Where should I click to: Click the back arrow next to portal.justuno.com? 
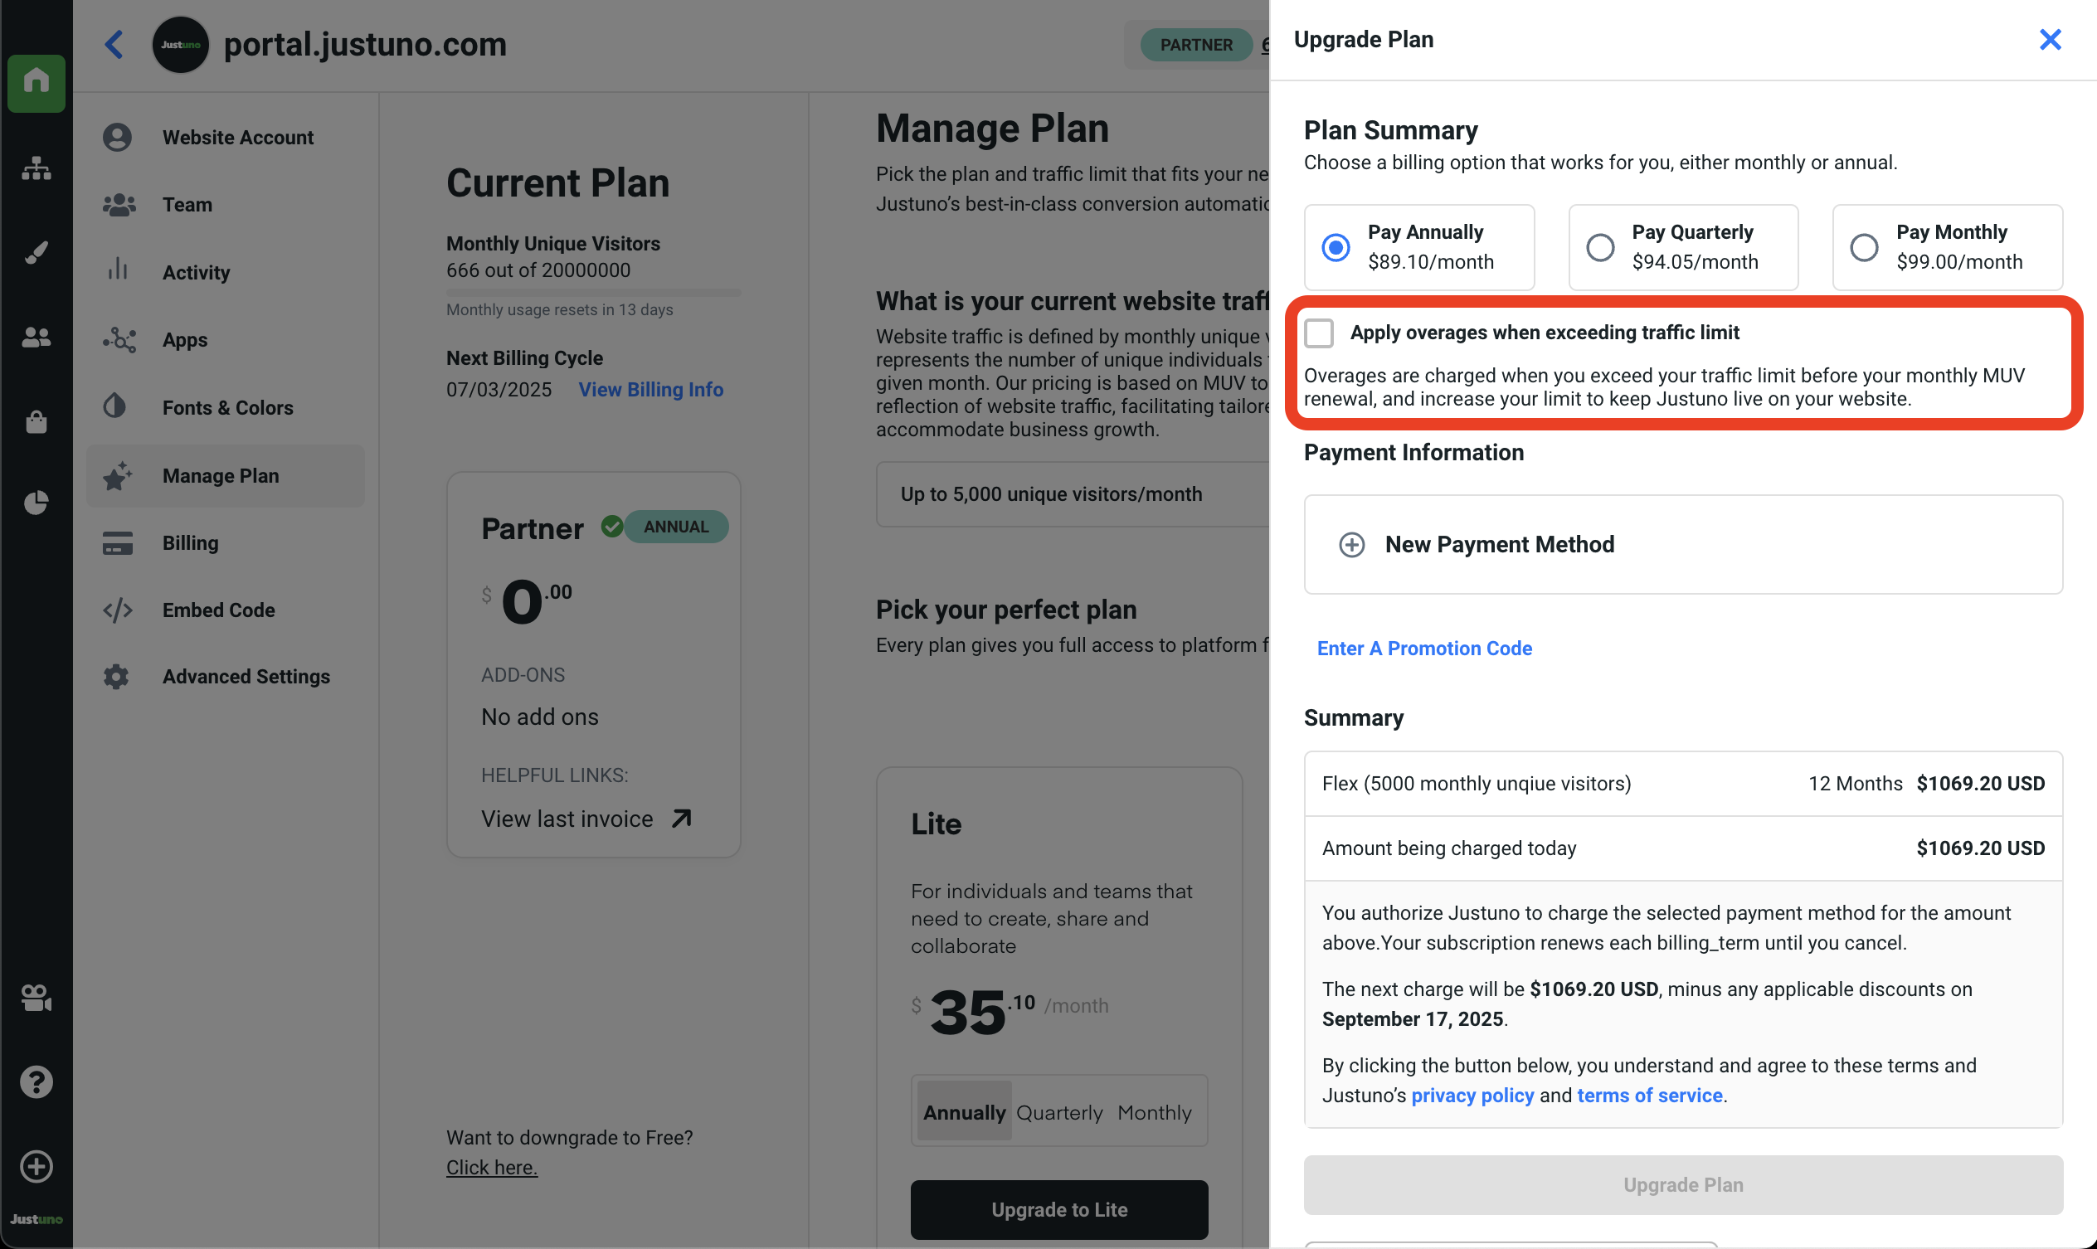(x=114, y=45)
